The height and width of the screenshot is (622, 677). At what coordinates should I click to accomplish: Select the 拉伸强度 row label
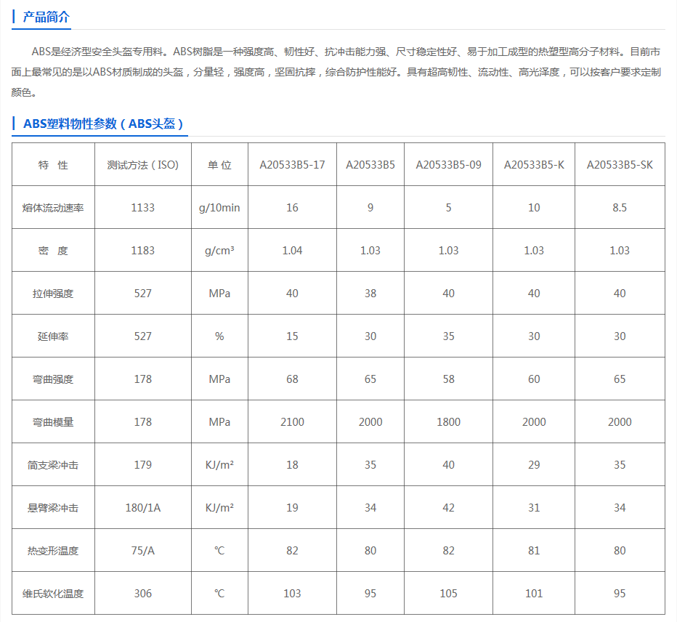[x=53, y=294]
